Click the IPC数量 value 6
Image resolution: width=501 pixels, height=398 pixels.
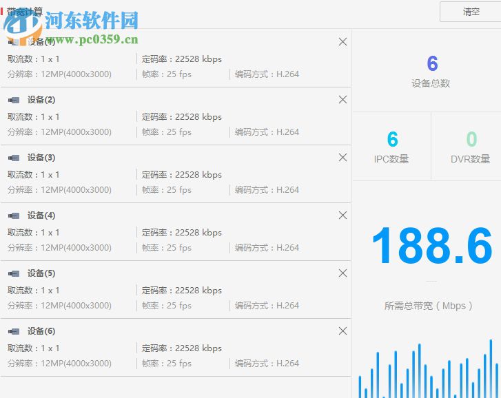[x=392, y=139]
